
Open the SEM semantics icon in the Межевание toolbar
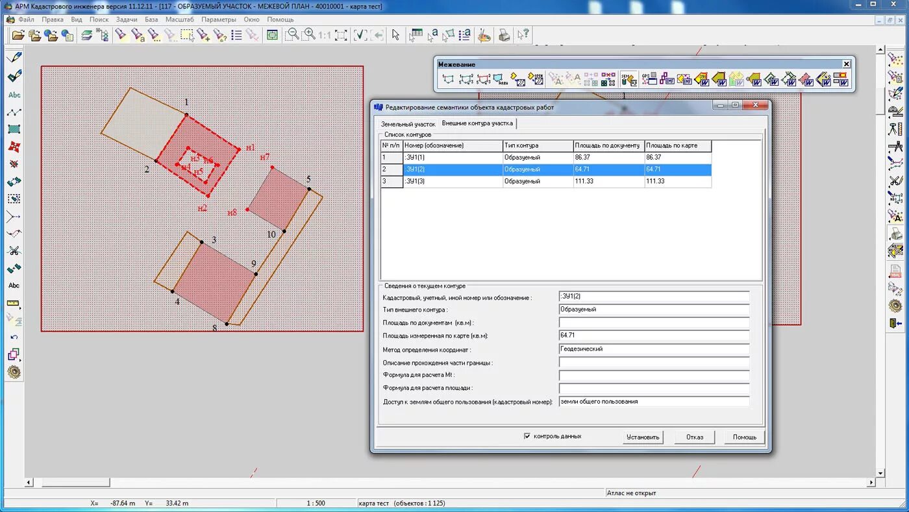click(629, 79)
